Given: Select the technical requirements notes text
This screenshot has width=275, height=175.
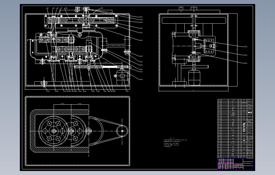Looking at the screenshot, I should tap(175, 142).
